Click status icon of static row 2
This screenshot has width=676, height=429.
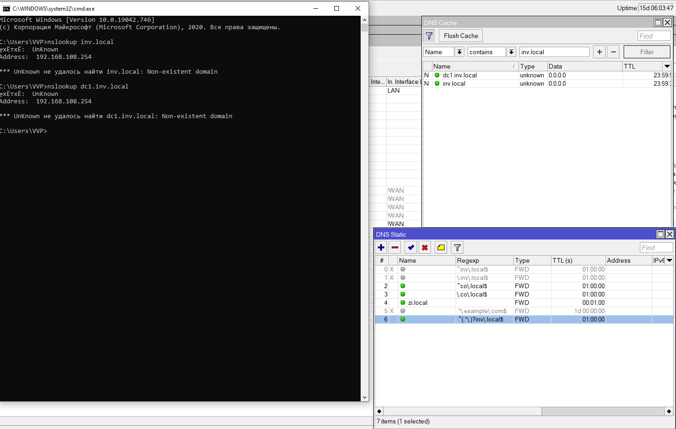403,286
